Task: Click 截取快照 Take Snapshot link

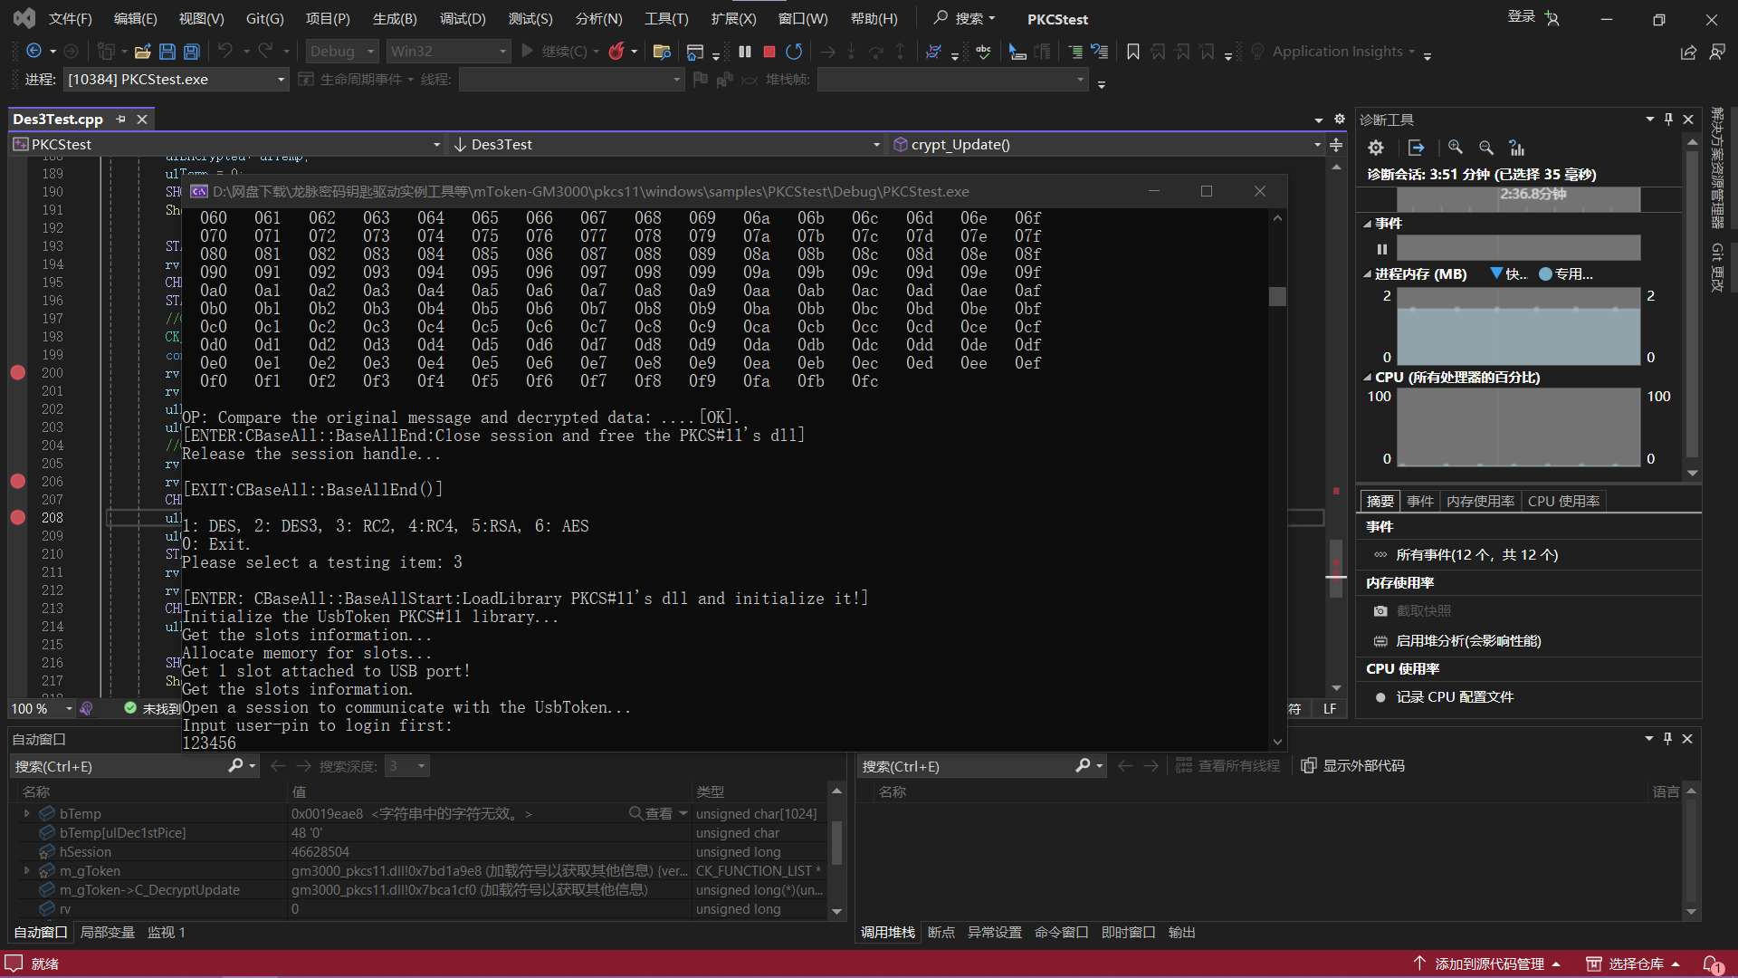Action: [x=1423, y=611]
